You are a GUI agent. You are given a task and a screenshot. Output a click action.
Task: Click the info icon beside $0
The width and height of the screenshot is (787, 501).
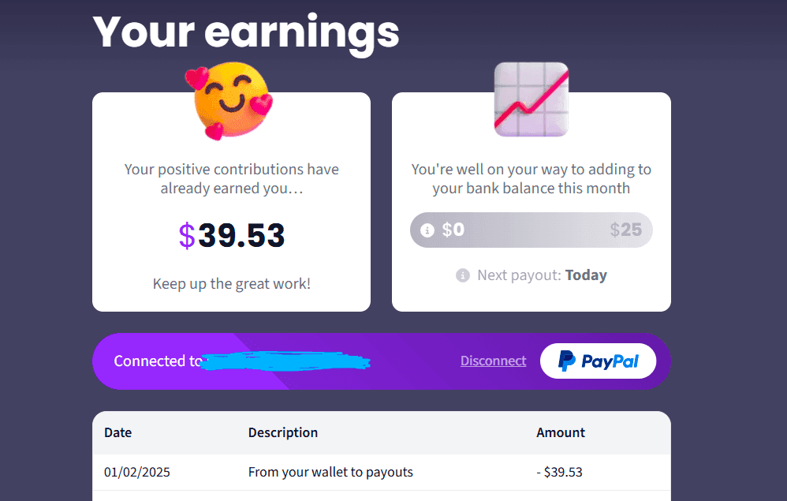[427, 230]
